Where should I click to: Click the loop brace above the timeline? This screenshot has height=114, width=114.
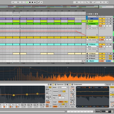(16, 13)
